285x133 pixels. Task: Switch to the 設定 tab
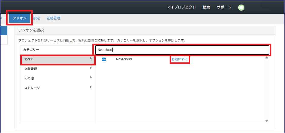pyautogui.click(x=36, y=18)
